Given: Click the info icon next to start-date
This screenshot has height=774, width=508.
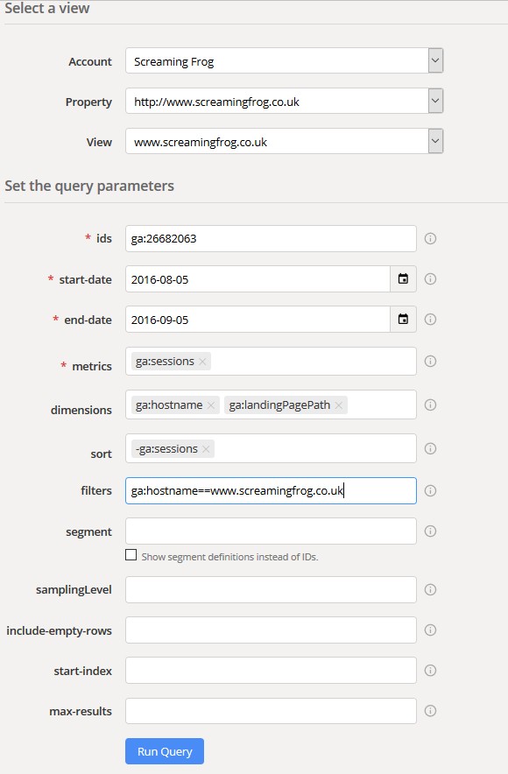Looking at the screenshot, I should tap(431, 279).
